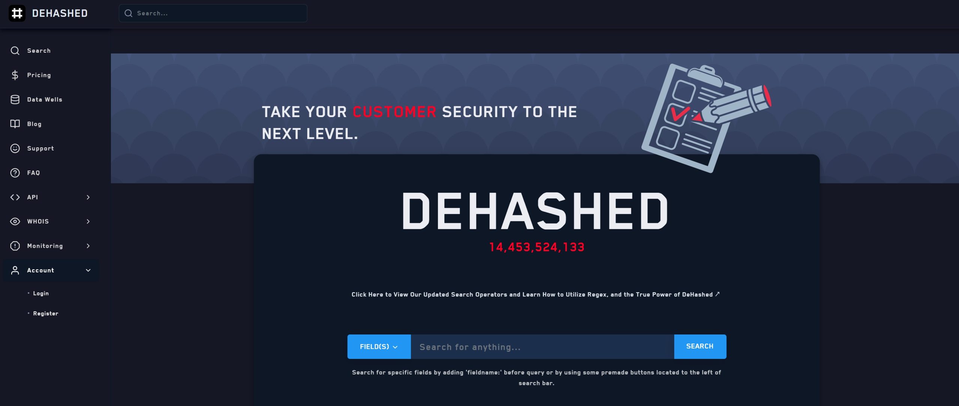Collapse the Account menu section
This screenshot has height=406, width=959.
tap(51, 270)
